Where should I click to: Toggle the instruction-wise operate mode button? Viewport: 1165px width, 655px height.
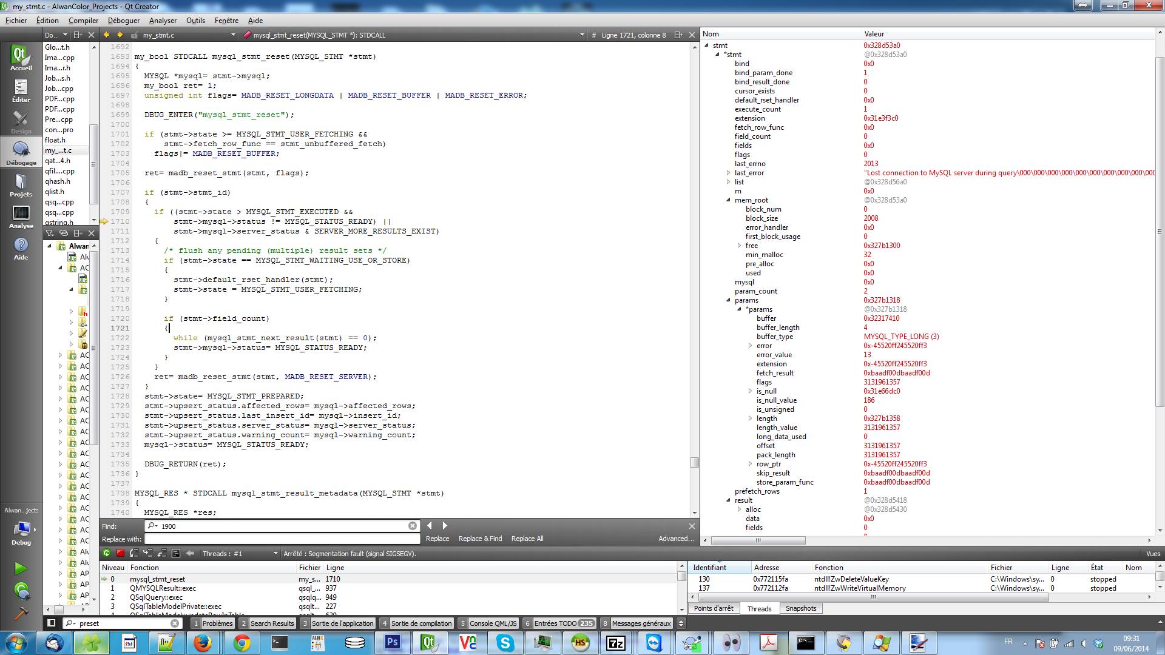pyautogui.click(x=176, y=553)
